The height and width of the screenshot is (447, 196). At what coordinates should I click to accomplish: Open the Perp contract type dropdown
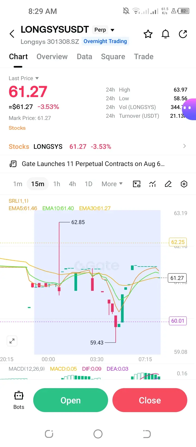[x=104, y=30]
